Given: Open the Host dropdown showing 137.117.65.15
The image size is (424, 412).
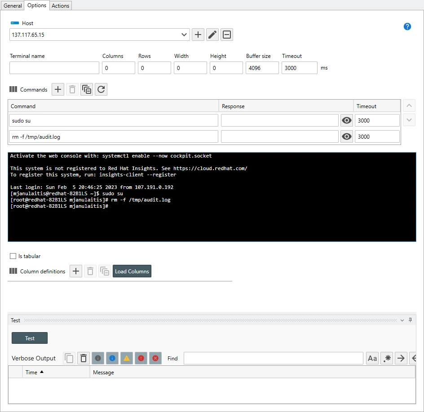Looking at the screenshot, I should 185,35.
